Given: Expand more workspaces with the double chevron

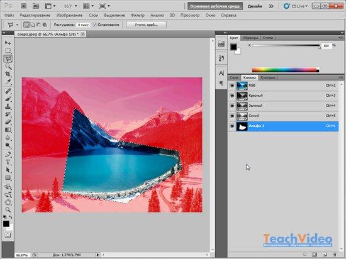Looking at the screenshot, I should (271, 6).
